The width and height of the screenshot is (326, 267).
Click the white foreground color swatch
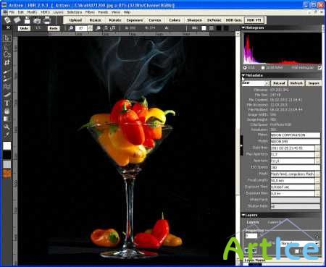[x=7, y=145]
